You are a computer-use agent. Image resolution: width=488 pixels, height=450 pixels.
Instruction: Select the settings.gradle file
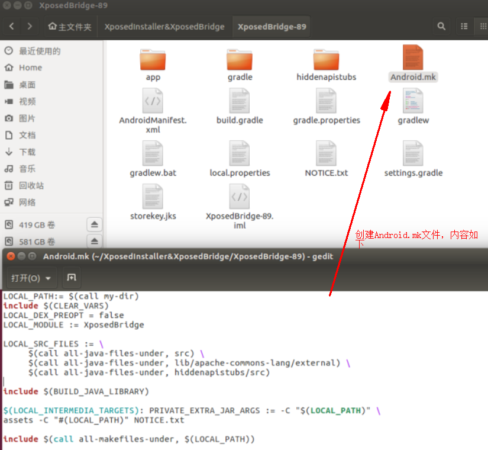(x=413, y=159)
